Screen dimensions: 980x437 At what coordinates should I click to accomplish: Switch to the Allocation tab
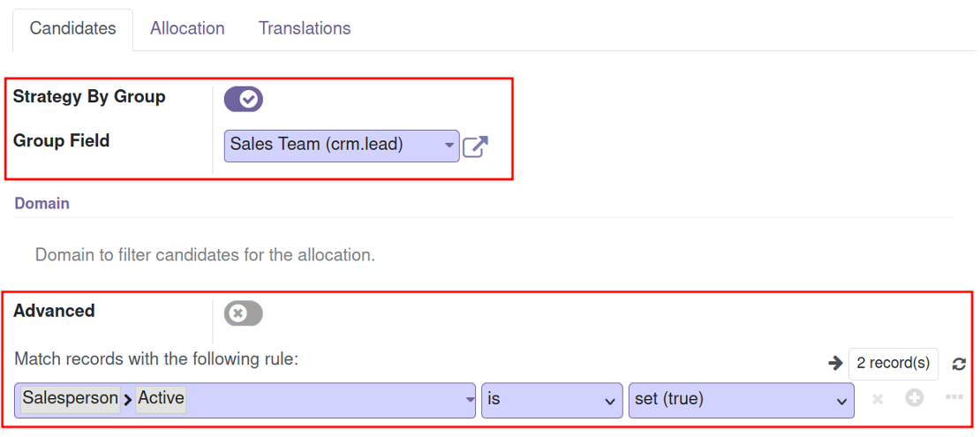click(x=187, y=29)
